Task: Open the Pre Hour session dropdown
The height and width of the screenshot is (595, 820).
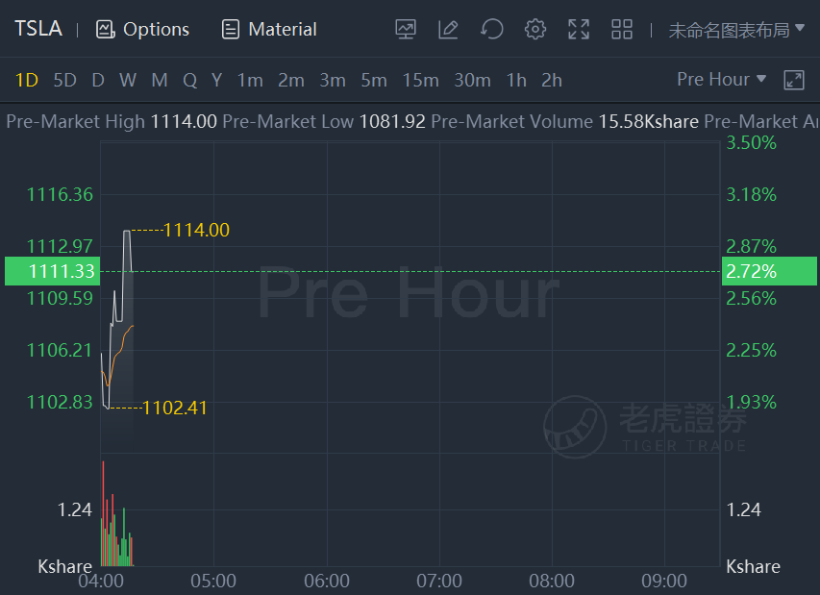Action: [721, 80]
